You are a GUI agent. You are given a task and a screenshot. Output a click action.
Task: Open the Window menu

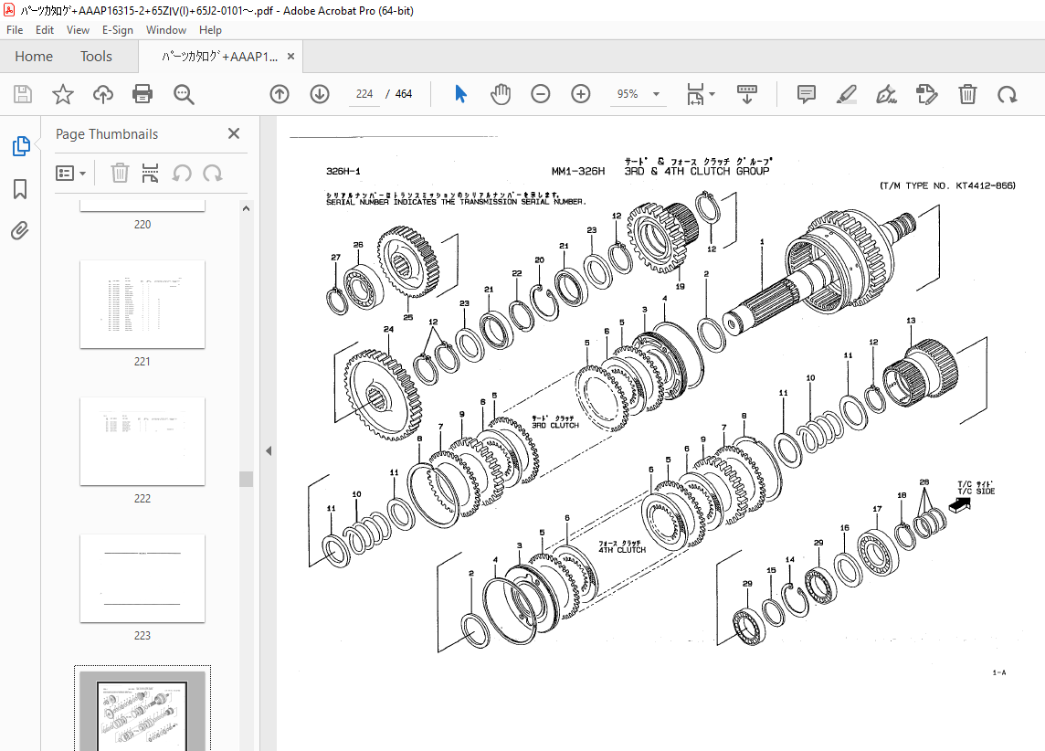pos(166,30)
